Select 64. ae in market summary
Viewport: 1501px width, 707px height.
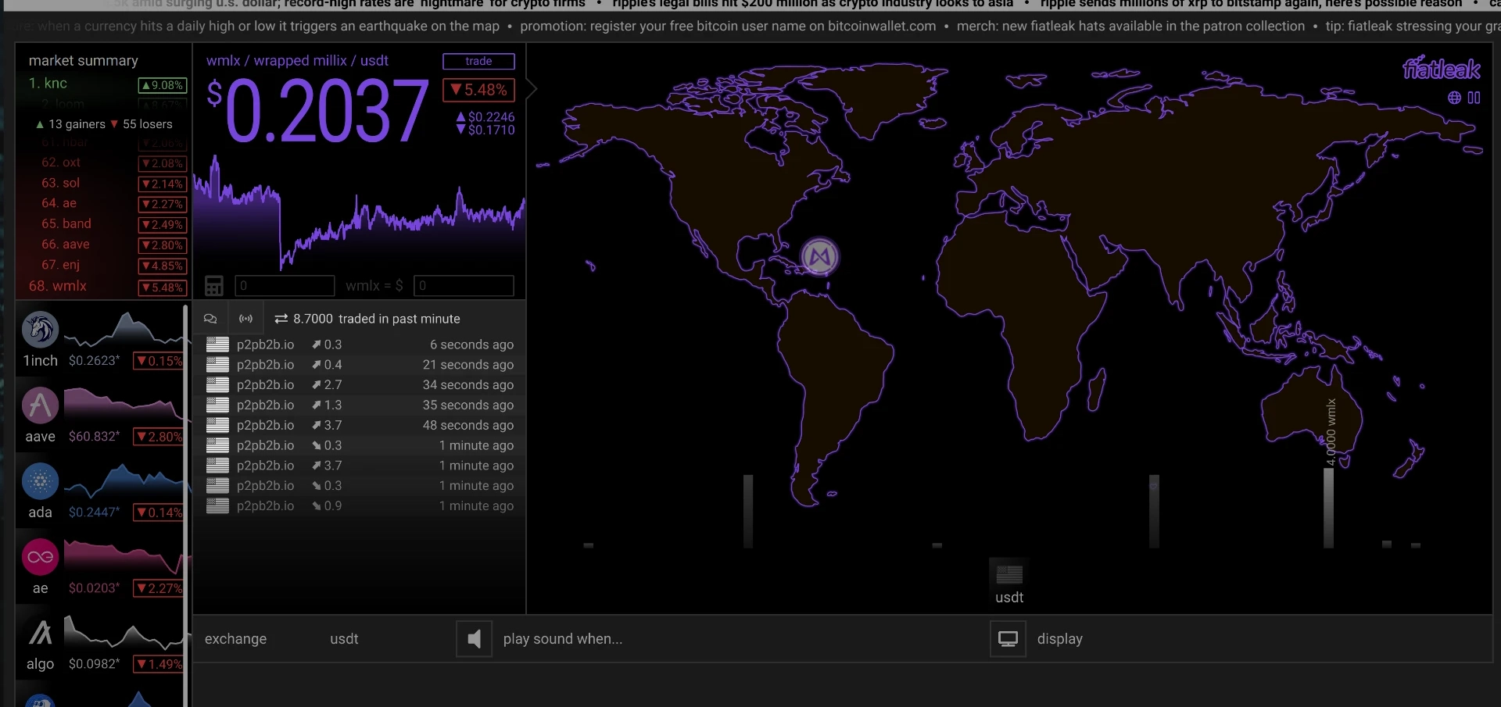pyautogui.click(x=59, y=203)
